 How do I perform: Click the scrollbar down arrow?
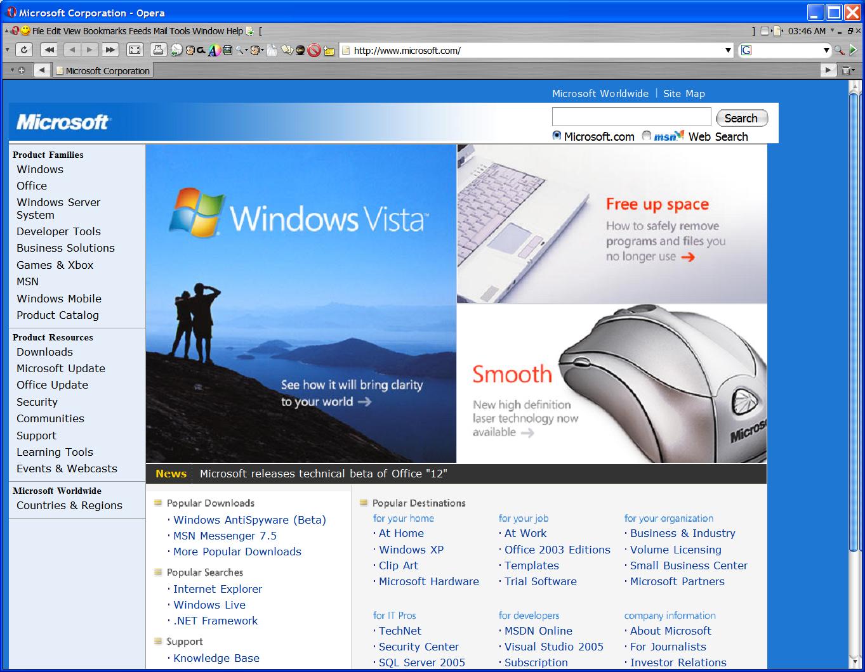(854, 662)
